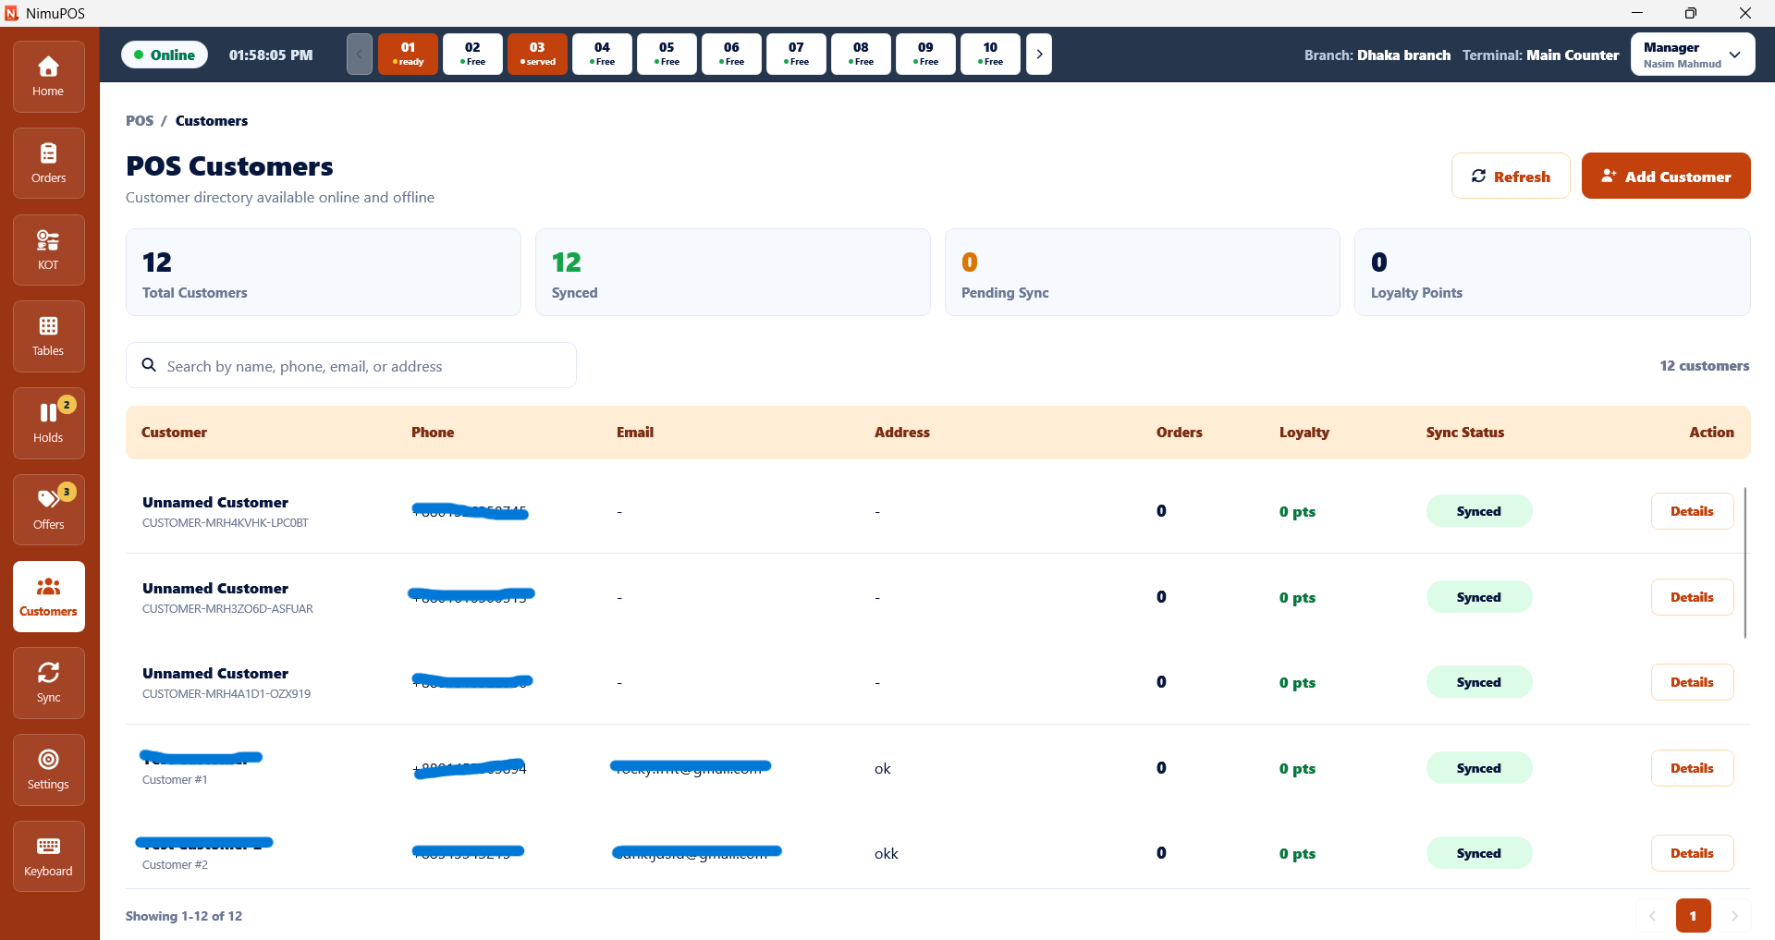This screenshot has width=1775, height=940.
Task: Click the customer list vertical scrollbar
Action: (x=1745, y=562)
